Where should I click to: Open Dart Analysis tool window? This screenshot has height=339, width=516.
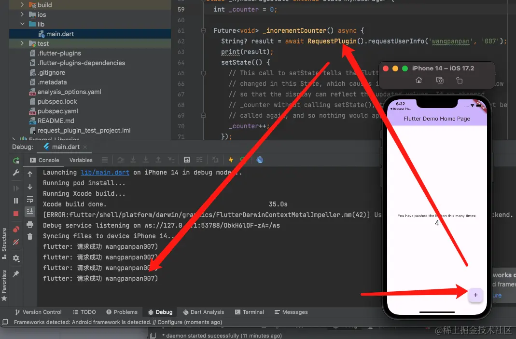203,312
